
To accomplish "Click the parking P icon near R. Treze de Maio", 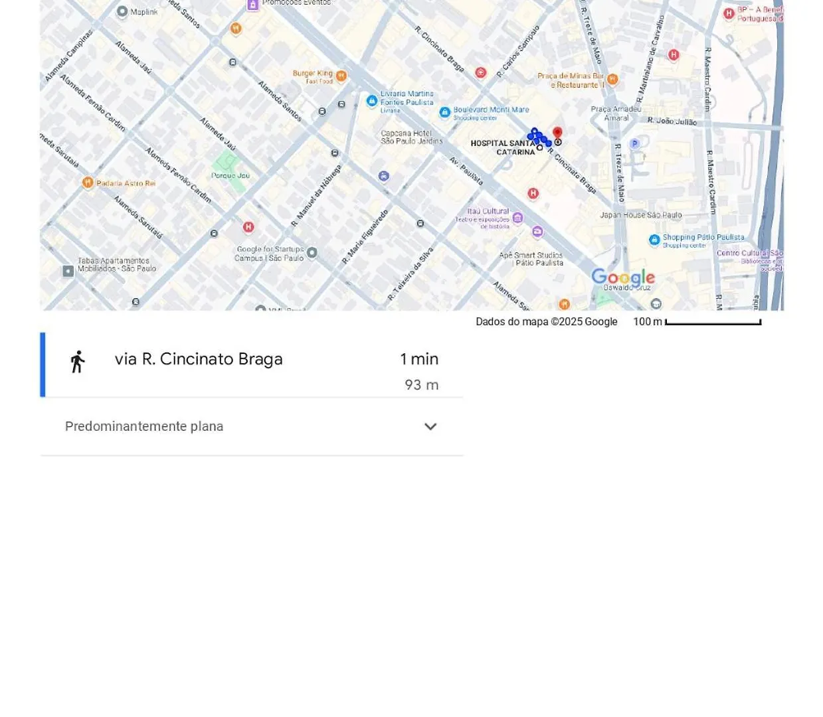I will (634, 143).
